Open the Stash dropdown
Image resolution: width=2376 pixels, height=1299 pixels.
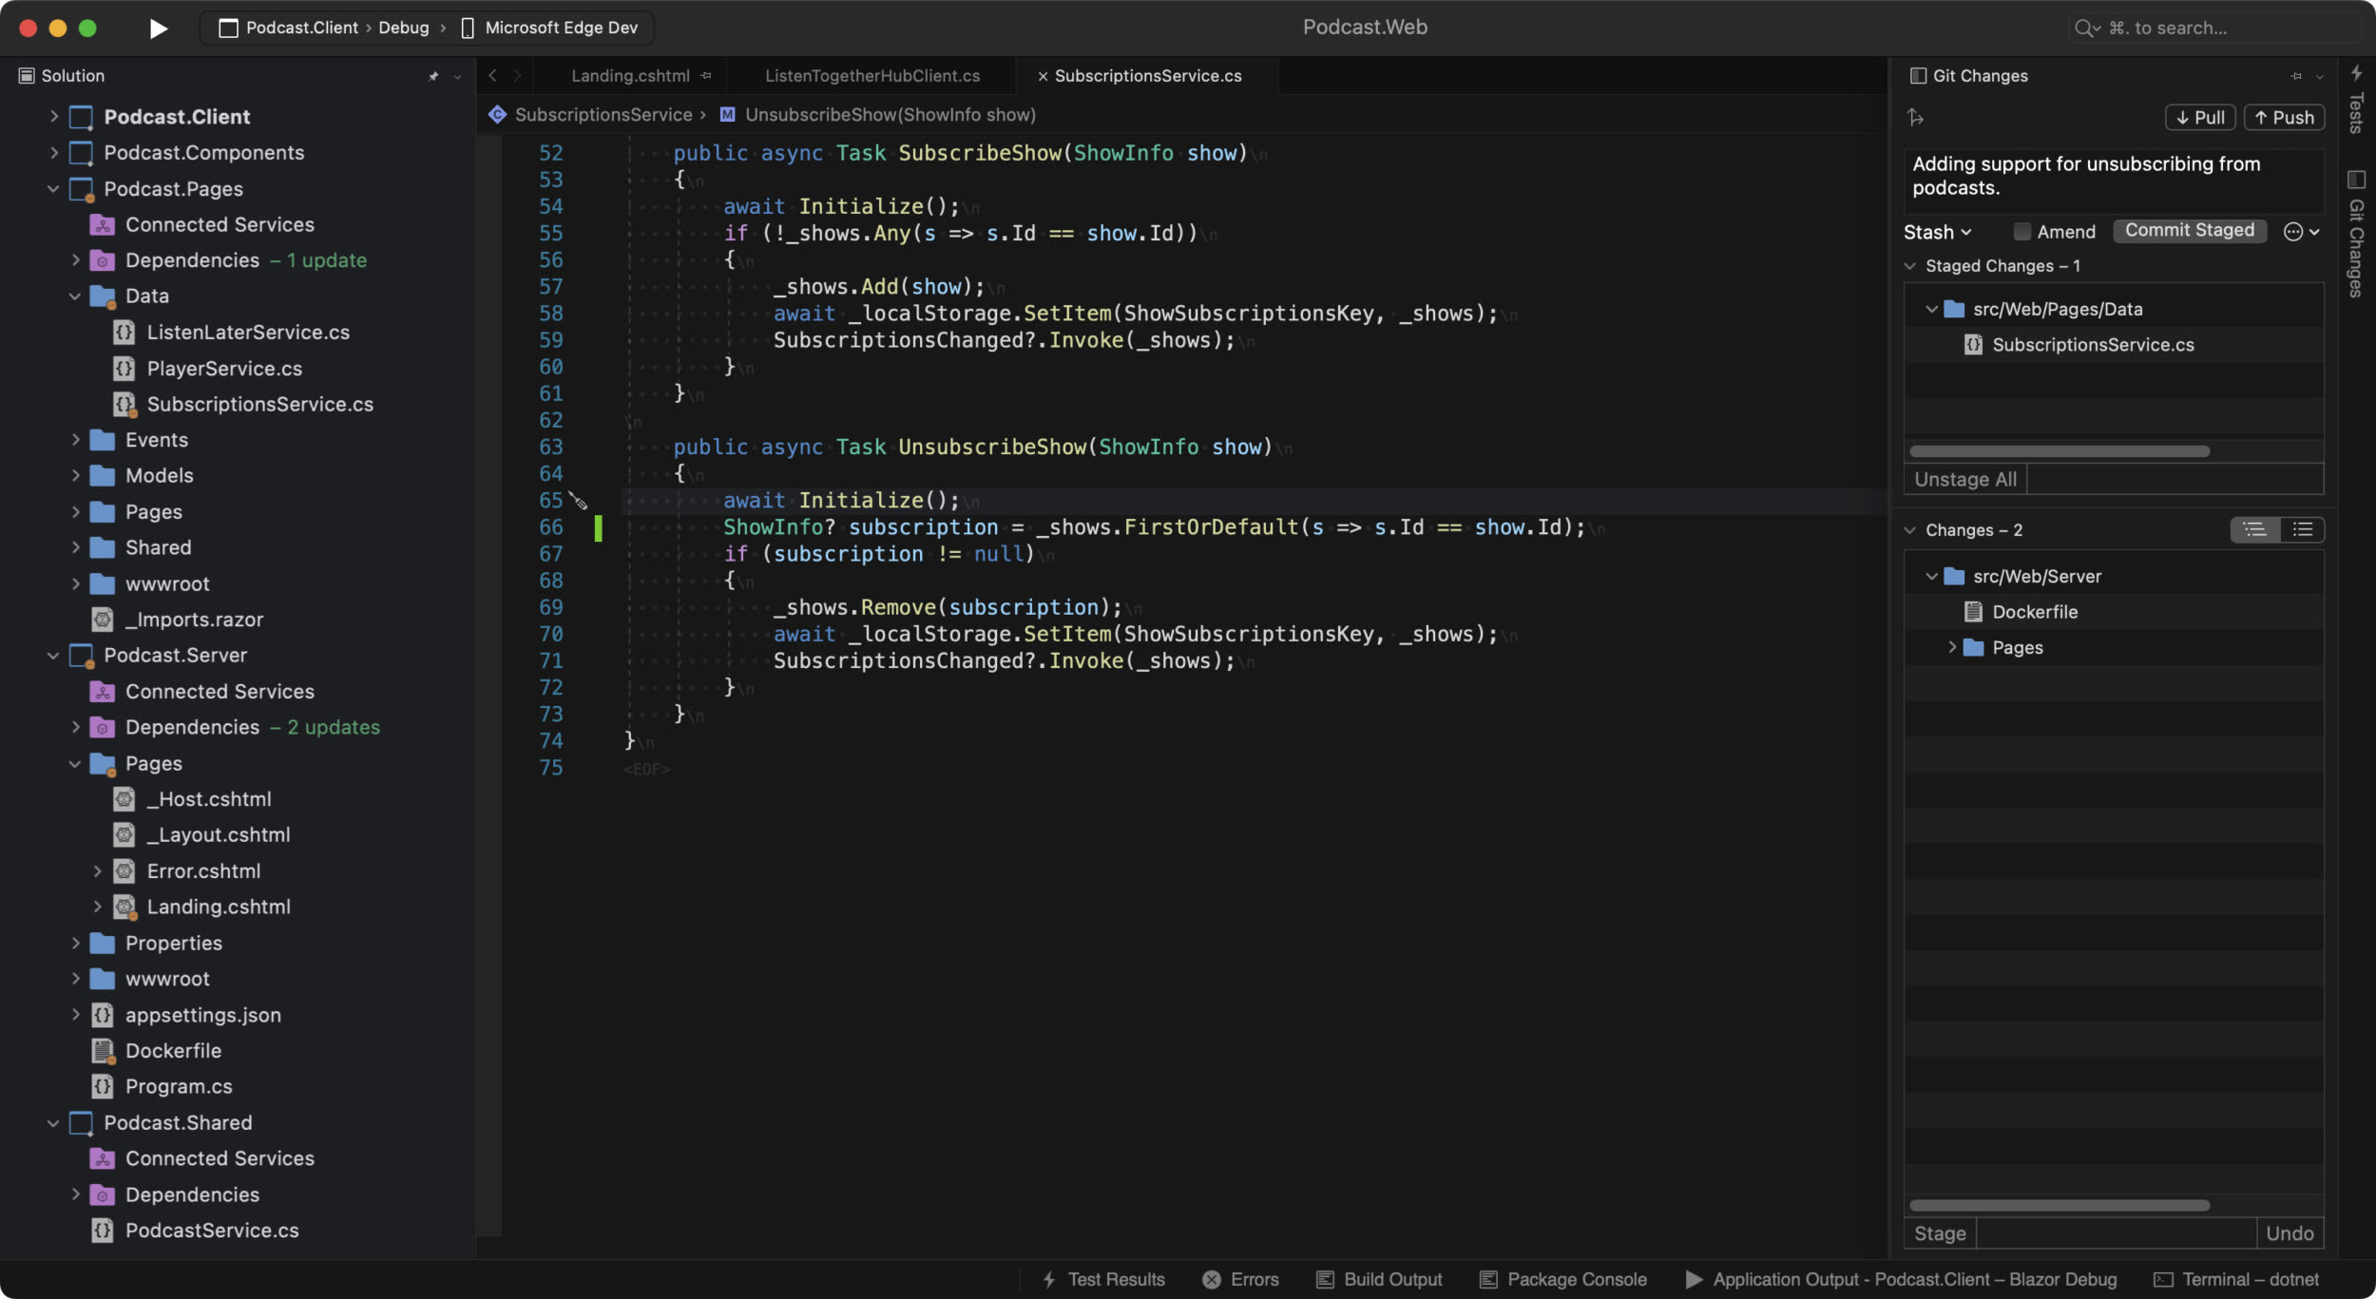pyautogui.click(x=1937, y=232)
